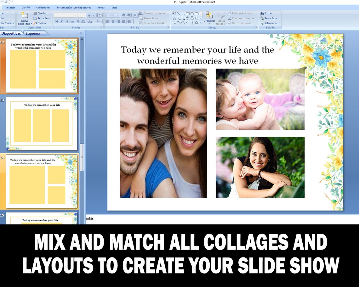Select the star shape tool
359x287 pixels.
[x=197, y=22]
